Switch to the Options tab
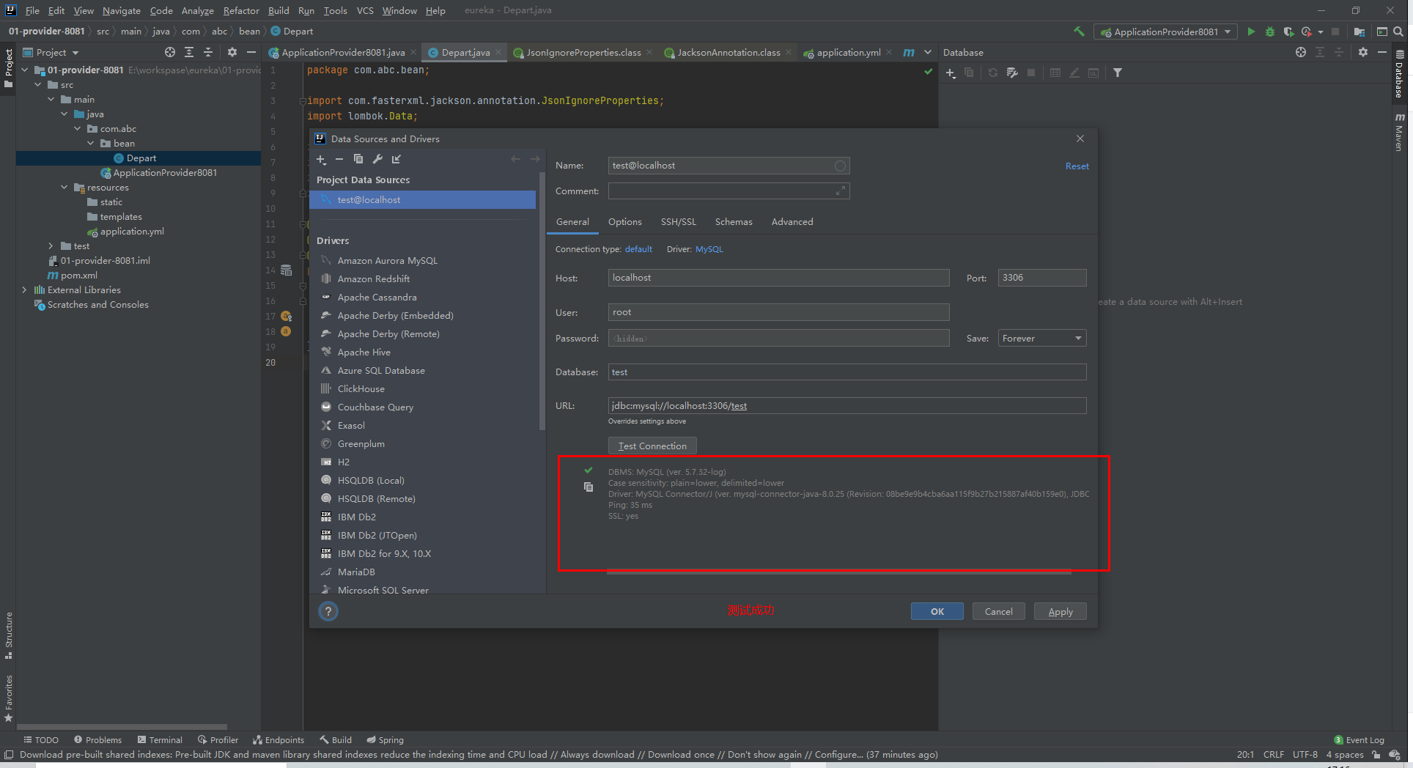The height and width of the screenshot is (768, 1413). point(624,222)
